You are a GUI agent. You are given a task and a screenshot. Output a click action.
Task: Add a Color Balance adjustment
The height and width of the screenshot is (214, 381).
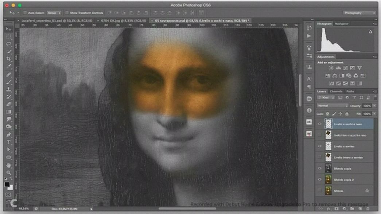click(x=335, y=76)
